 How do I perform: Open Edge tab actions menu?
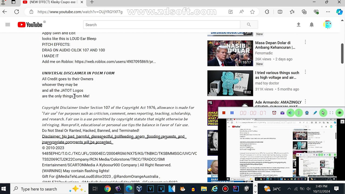(x=13, y=2)
